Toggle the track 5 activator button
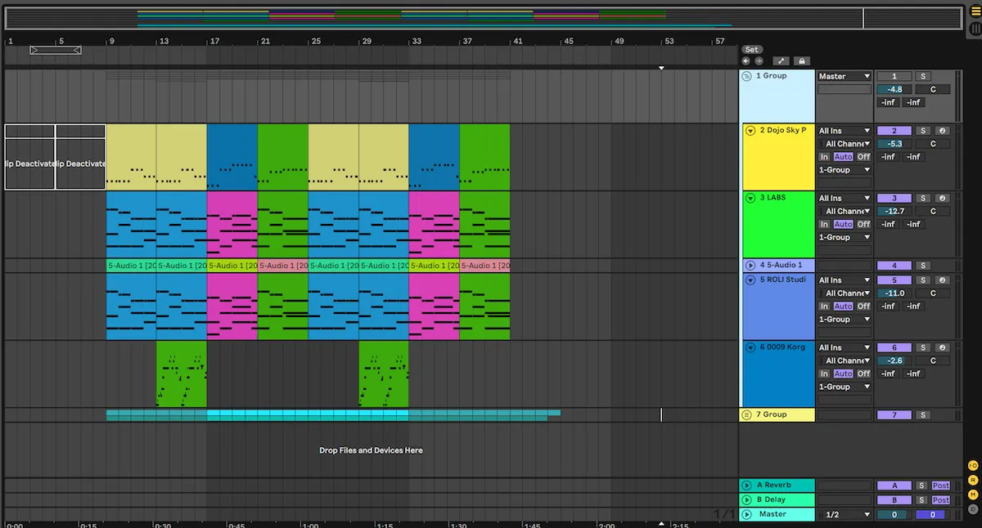This screenshot has width=982, height=528. point(894,280)
